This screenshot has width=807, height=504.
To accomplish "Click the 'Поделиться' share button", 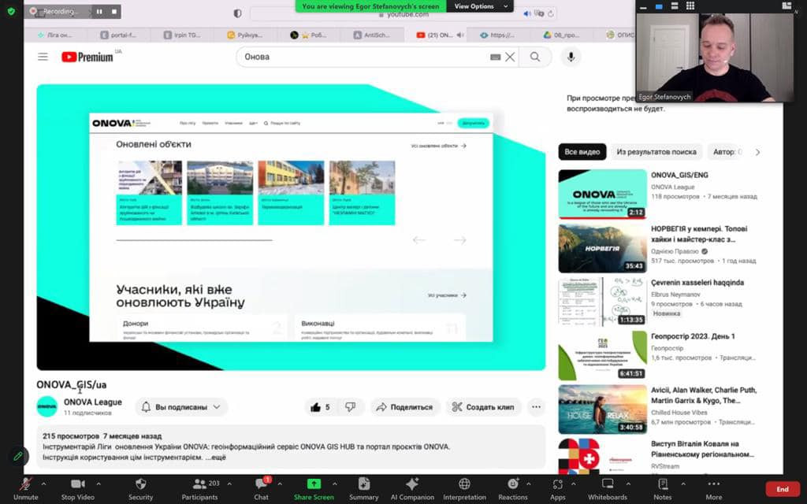I will point(404,407).
